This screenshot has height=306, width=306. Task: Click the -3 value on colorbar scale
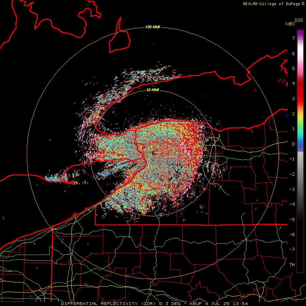292,189
